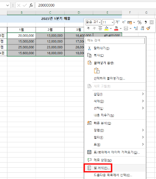The height and width of the screenshot is (179, 156).
Task: Open fill color dropdown arrow
Action: (111, 28)
